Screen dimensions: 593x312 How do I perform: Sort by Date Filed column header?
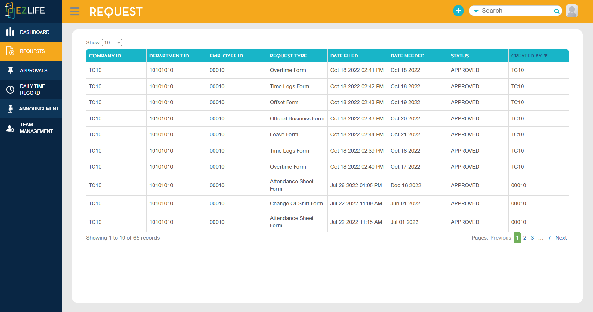[357, 56]
